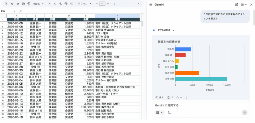Click the name box showing F36
The height and width of the screenshot is (123, 255).
(6, 11)
